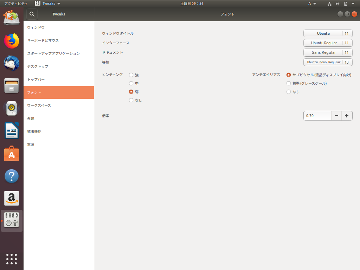Launch Amazon from the dock
360x270 pixels.
pos(12,198)
